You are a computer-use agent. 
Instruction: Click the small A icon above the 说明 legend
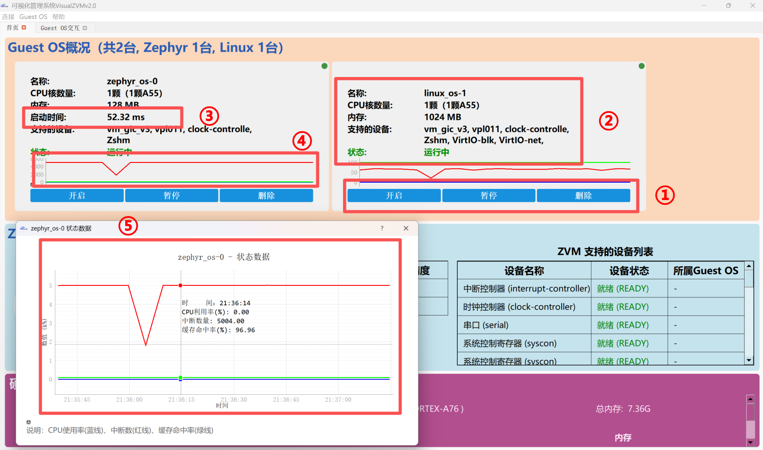[x=28, y=422]
